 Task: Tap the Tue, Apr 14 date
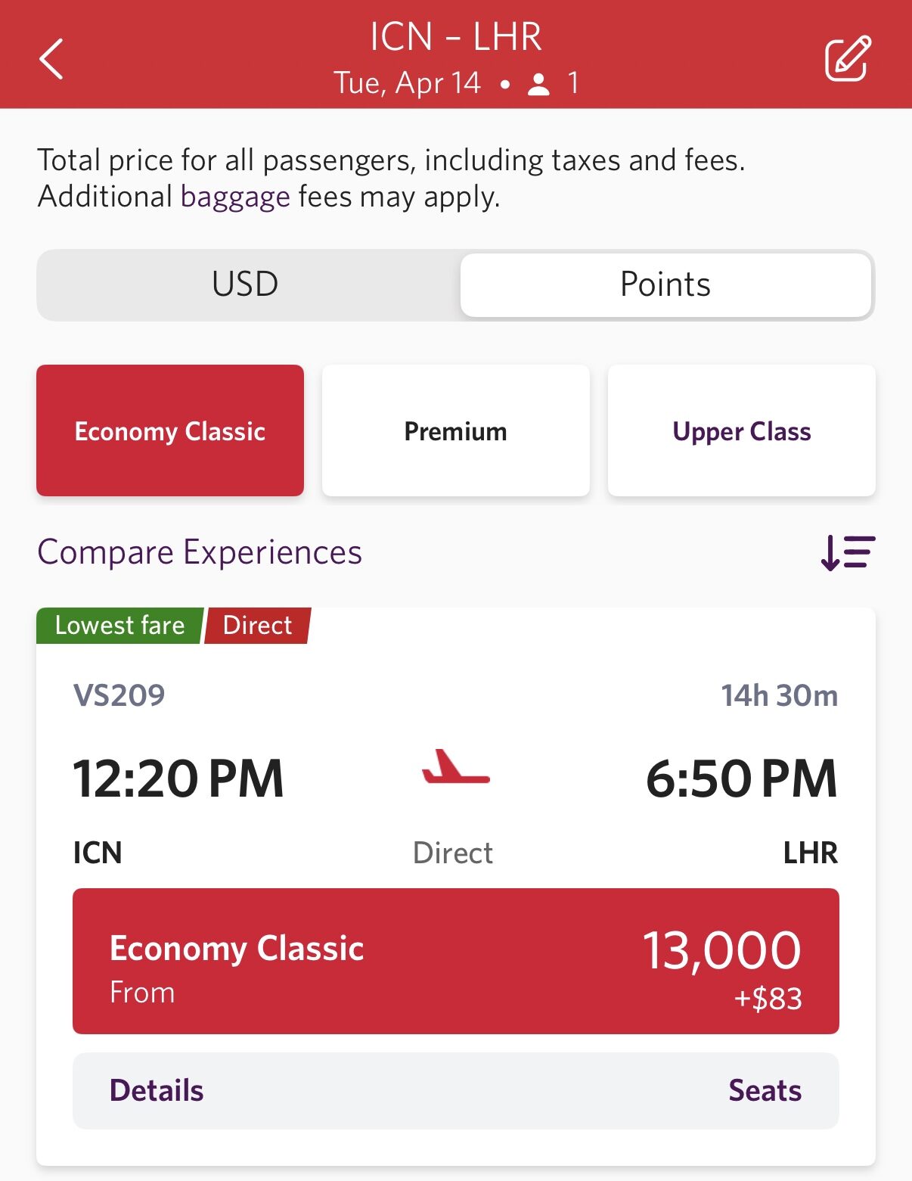point(407,83)
